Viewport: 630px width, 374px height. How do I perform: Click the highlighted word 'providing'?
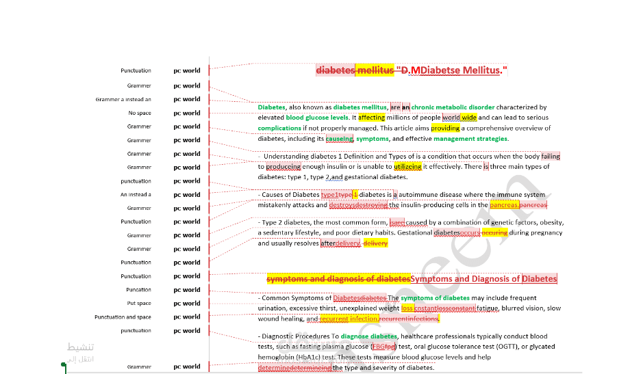445,128
